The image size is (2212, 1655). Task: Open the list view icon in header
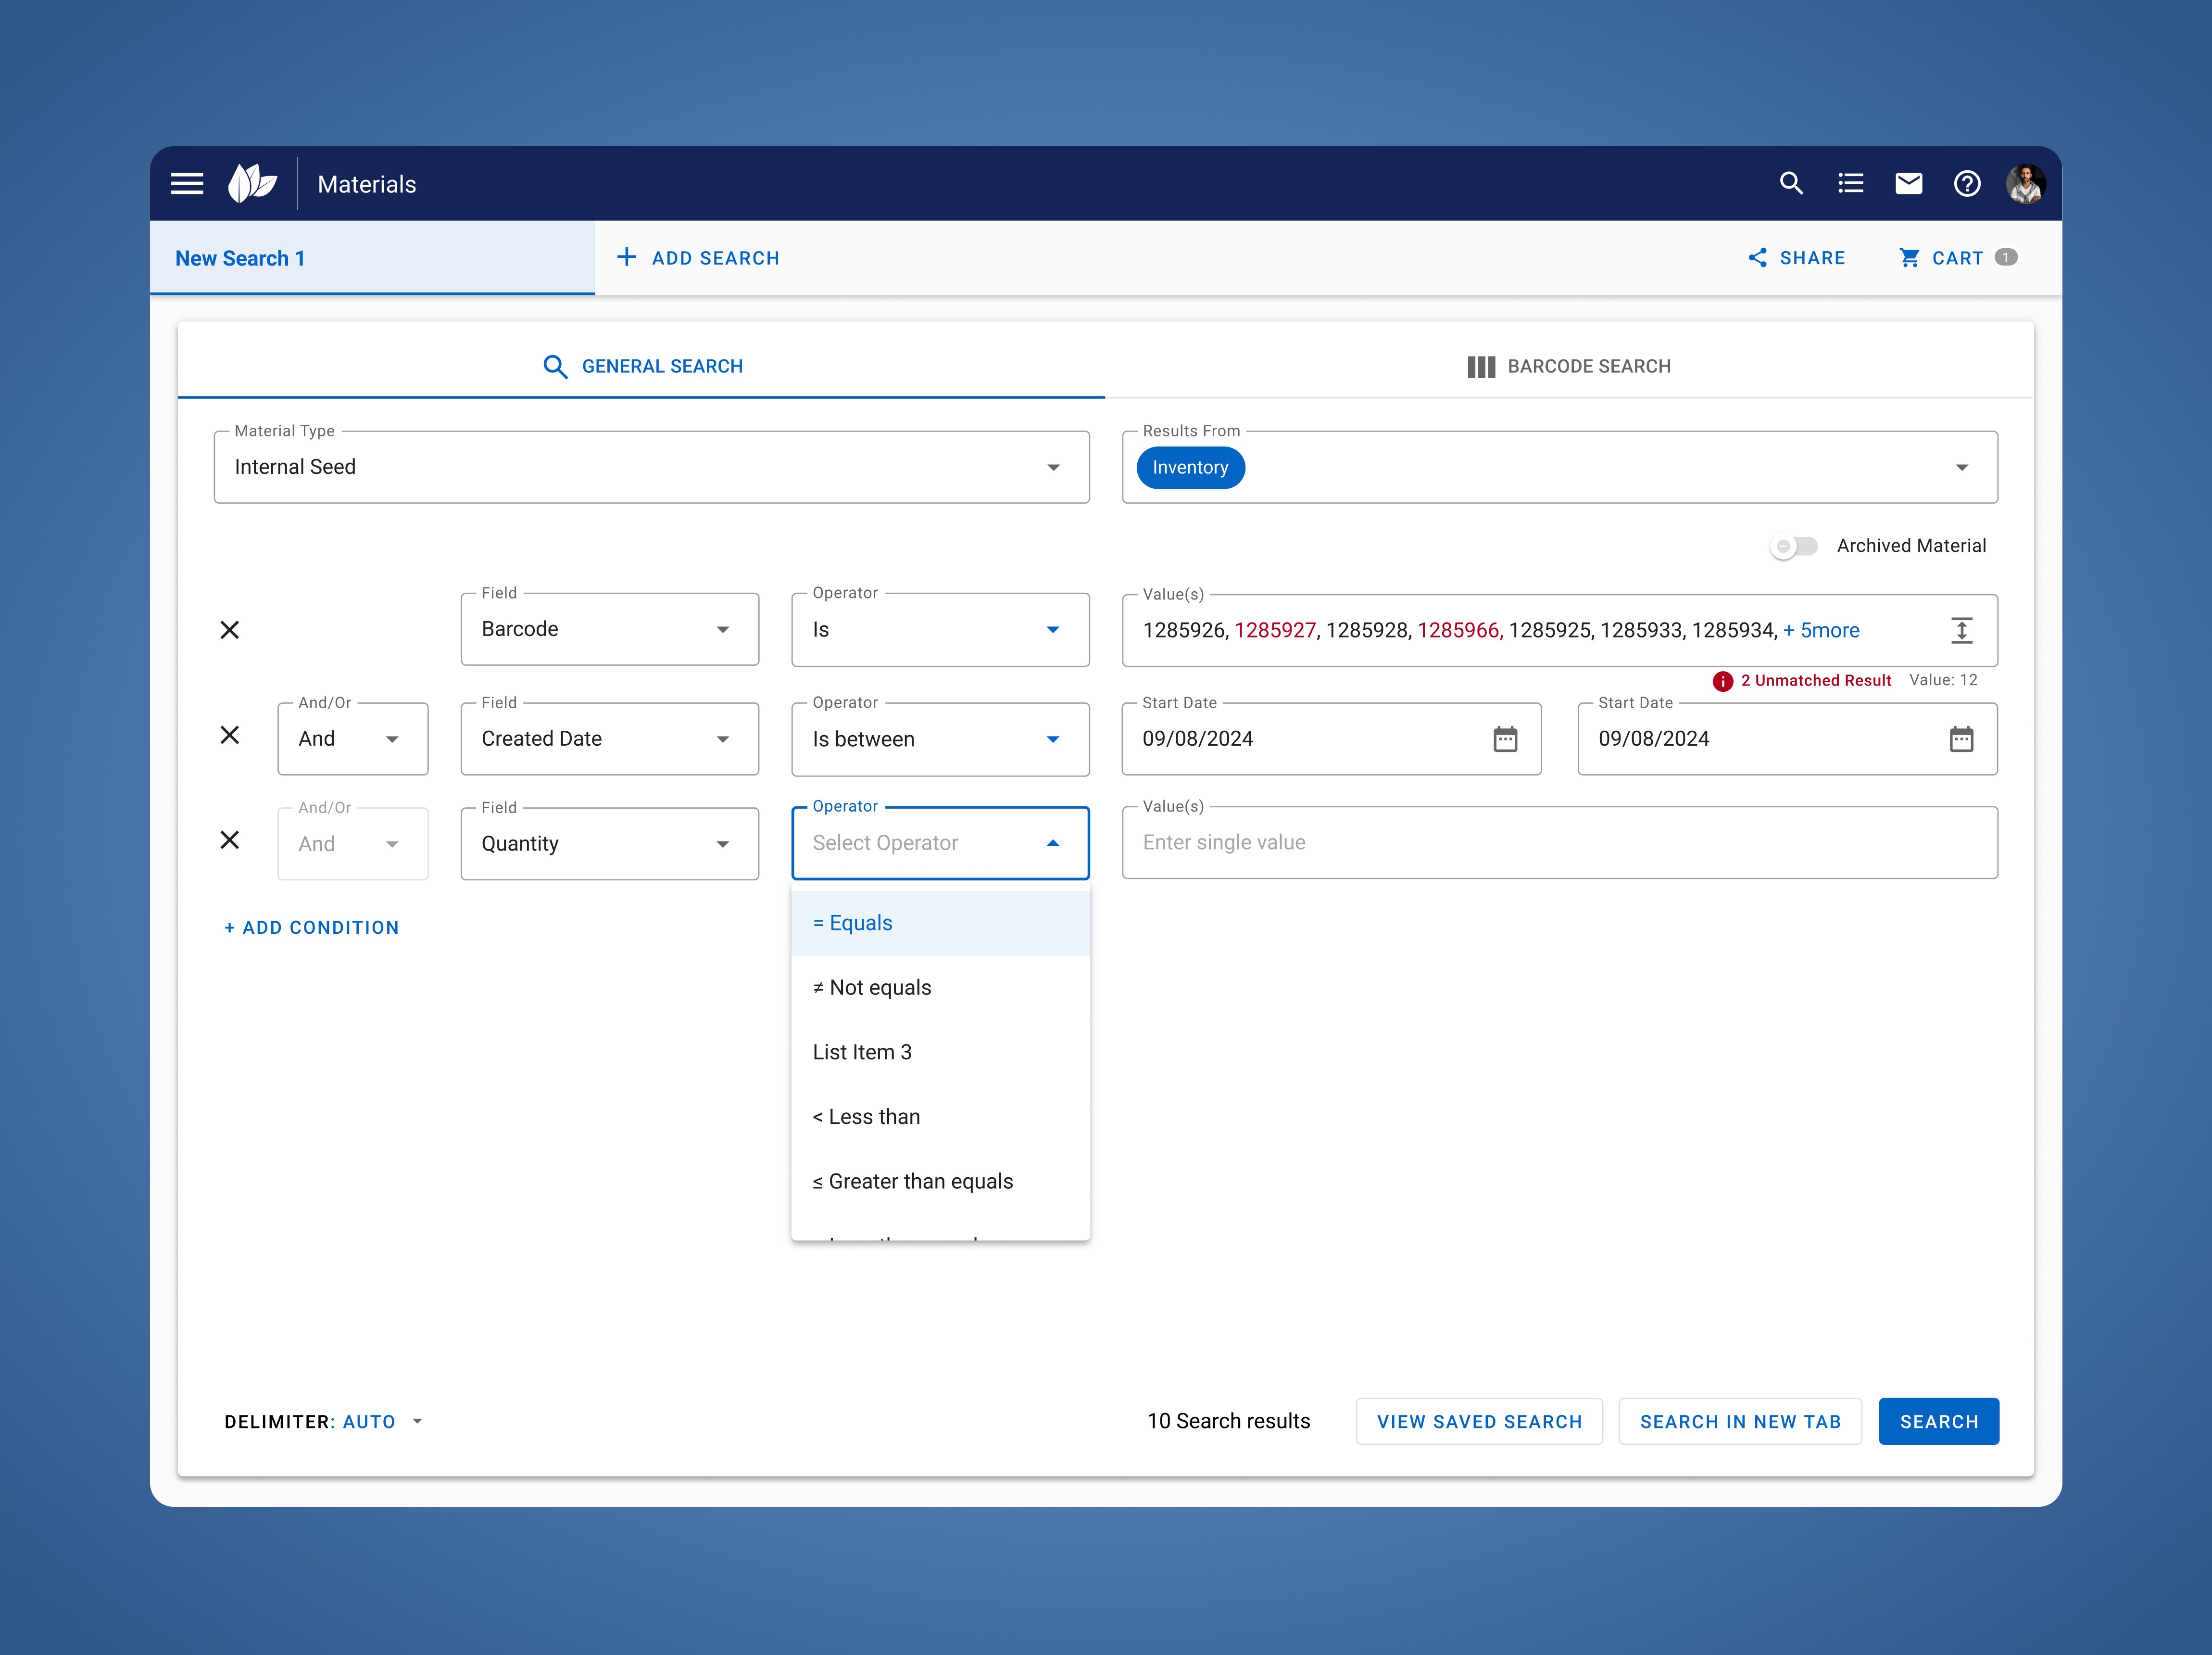(x=1850, y=184)
